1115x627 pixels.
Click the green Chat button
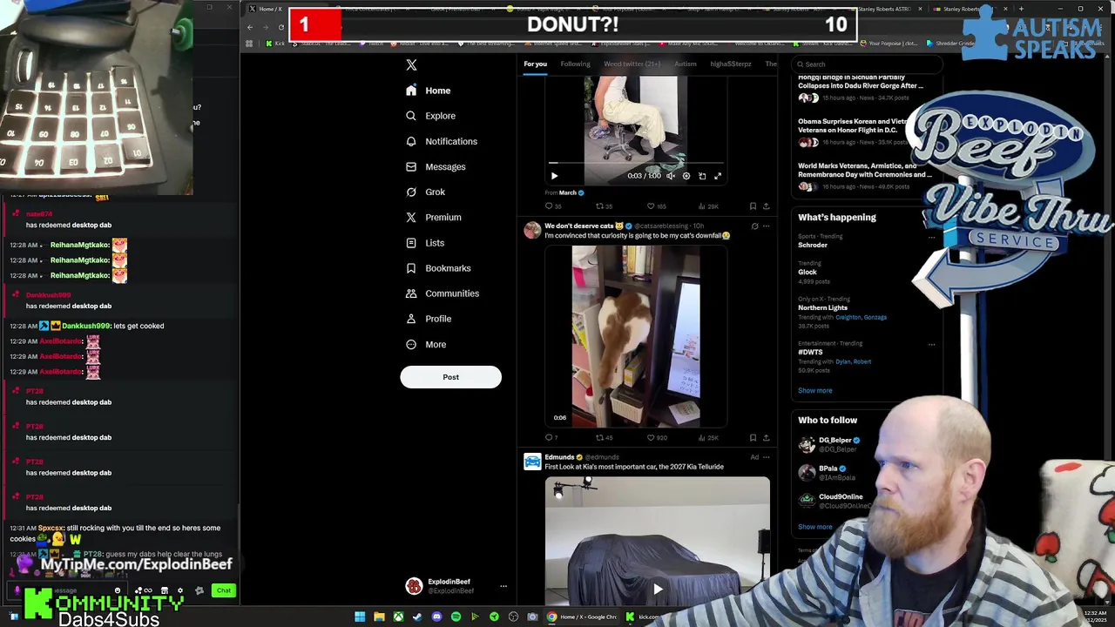(224, 590)
